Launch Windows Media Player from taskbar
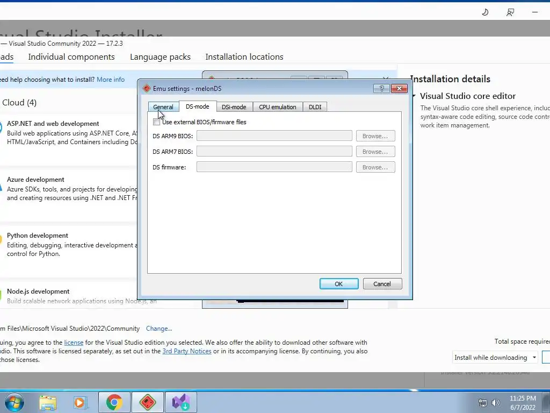550x413 pixels. 79,403
